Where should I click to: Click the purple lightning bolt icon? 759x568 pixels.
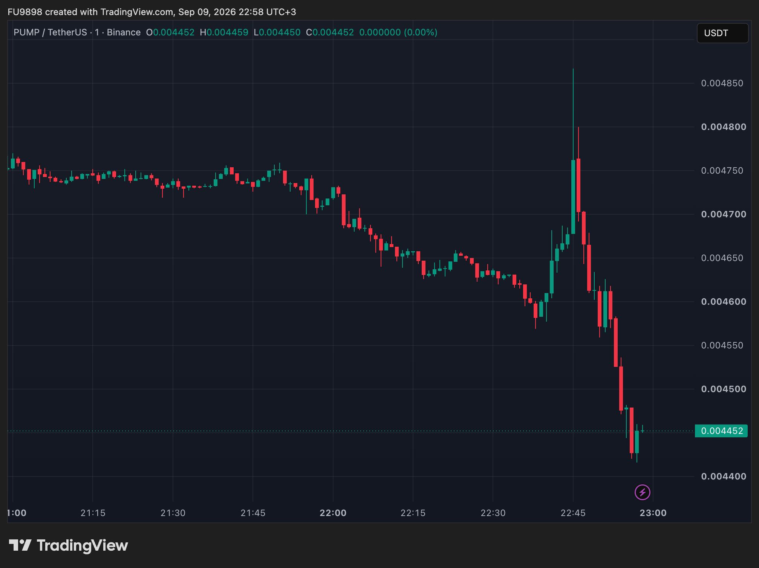[x=642, y=492]
